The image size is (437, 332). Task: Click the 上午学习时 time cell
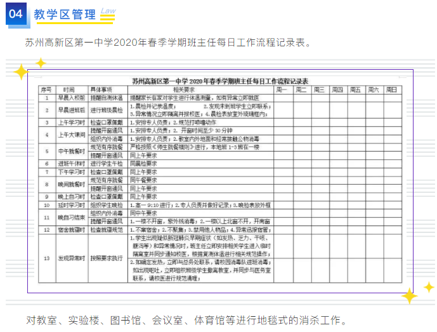coord(72,123)
